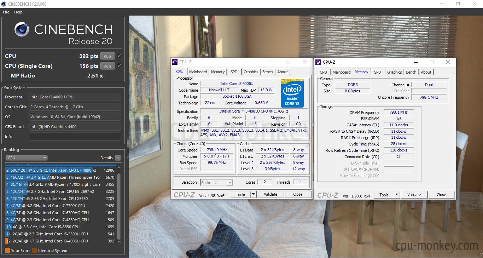483x258 pixels.
Task: Click the Cinebench logo sphere icon
Action: (22, 29)
